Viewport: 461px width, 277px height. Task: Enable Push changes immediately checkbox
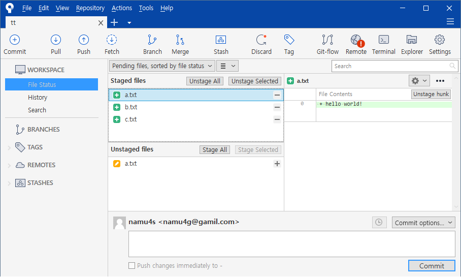point(132,265)
